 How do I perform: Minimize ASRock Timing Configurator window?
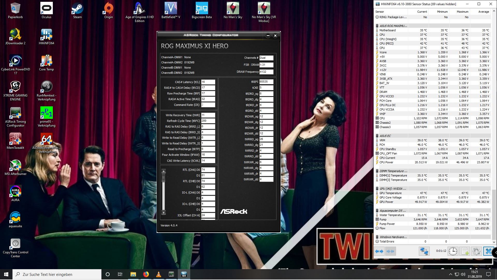[x=268, y=36]
